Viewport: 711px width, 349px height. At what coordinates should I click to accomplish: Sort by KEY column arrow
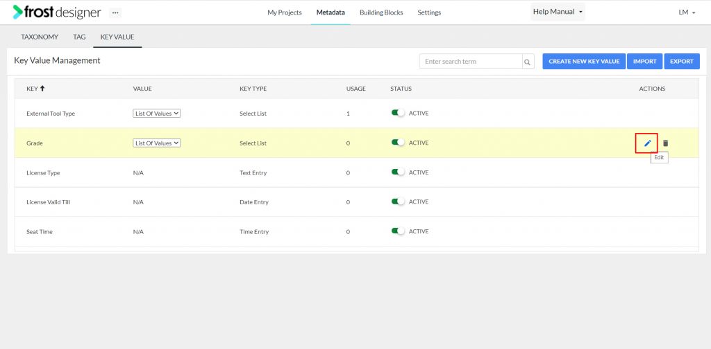(42, 89)
